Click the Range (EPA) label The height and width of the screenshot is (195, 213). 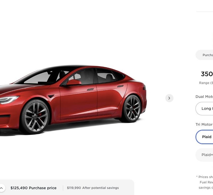pyautogui.click(x=206, y=83)
